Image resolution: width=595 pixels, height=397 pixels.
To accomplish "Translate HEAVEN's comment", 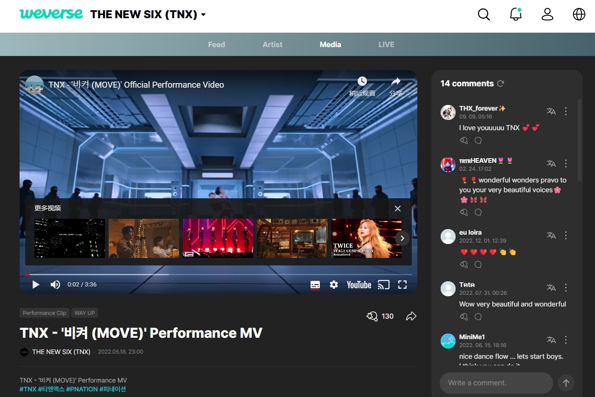I will pos(551,163).
